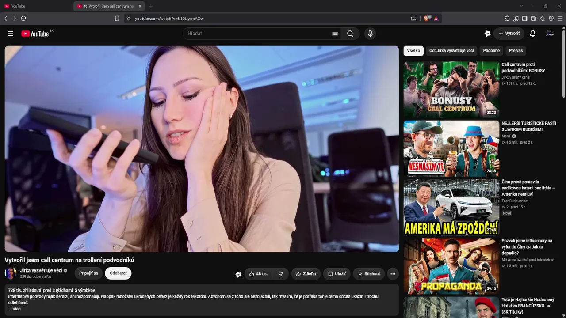Open the on-screen keyboard in search box
Viewport: 566px width, 318px height.
click(335, 34)
